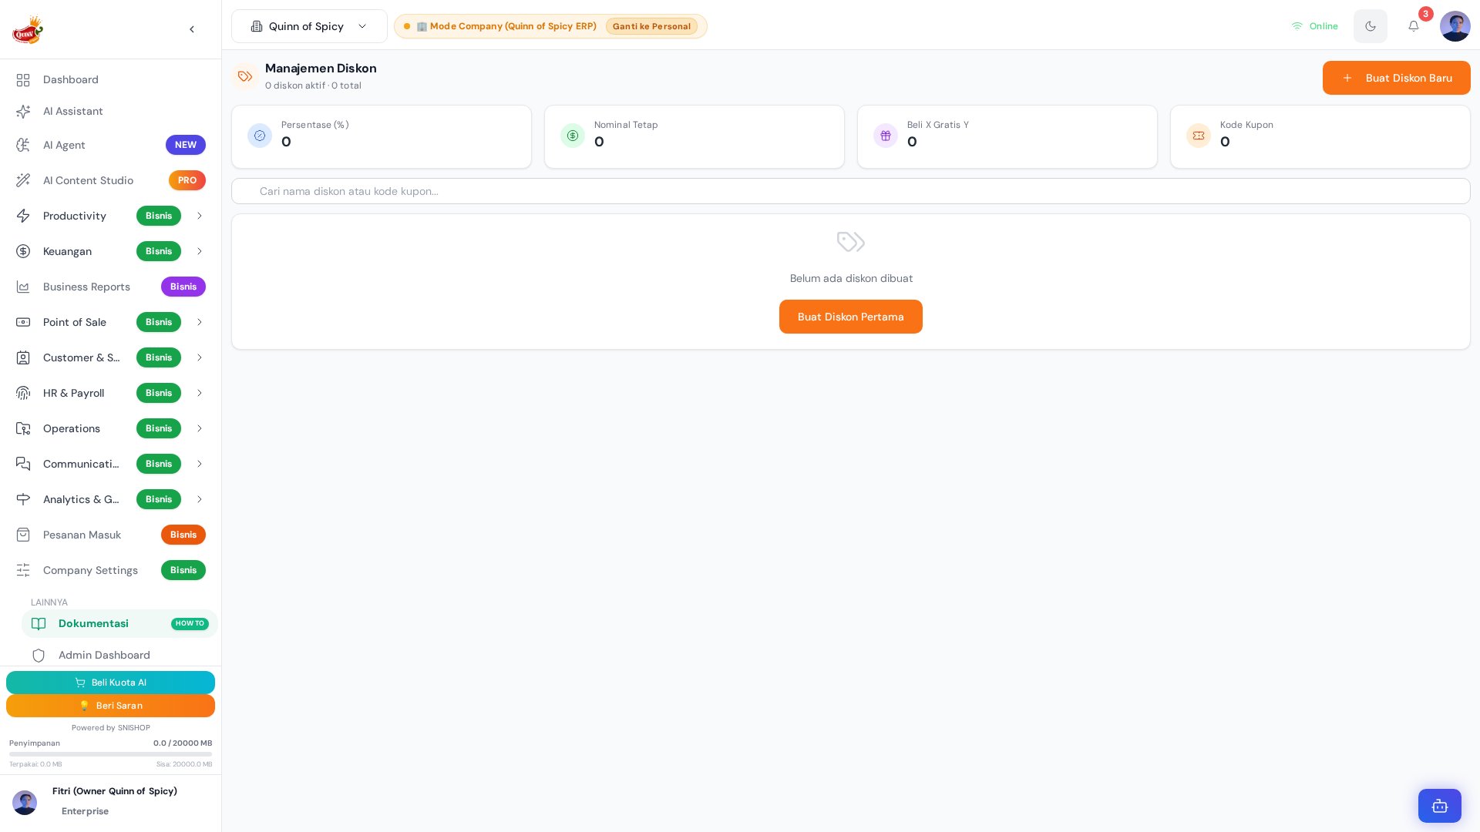
Task: Switch mode with Ganti ke Personal
Action: coord(651,26)
